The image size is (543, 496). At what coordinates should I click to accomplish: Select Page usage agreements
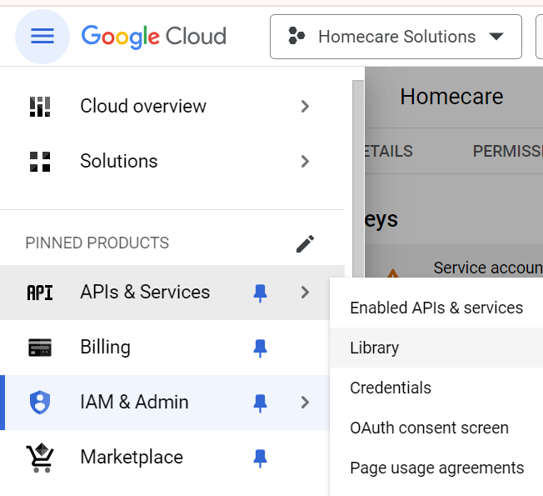click(x=436, y=468)
